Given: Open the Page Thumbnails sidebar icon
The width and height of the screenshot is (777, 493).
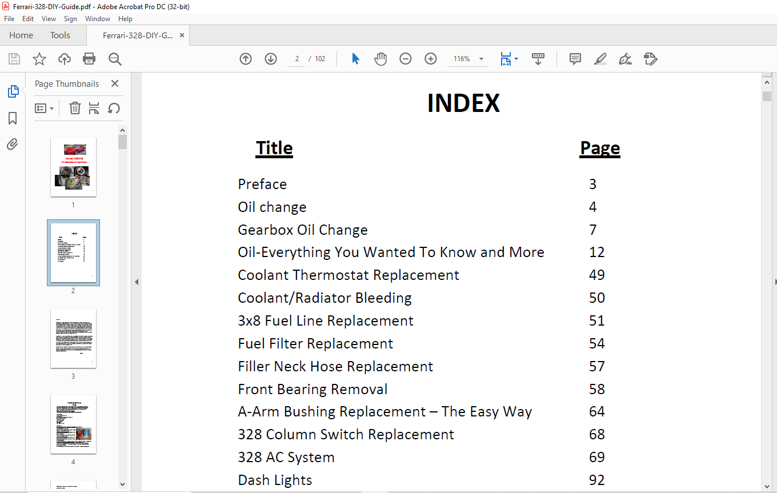Looking at the screenshot, I should click(x=13, y=91).
